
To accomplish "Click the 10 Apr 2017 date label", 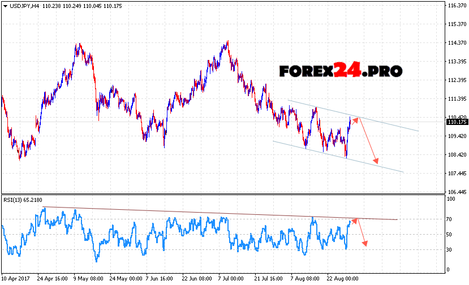I will [x=16, y=279].
